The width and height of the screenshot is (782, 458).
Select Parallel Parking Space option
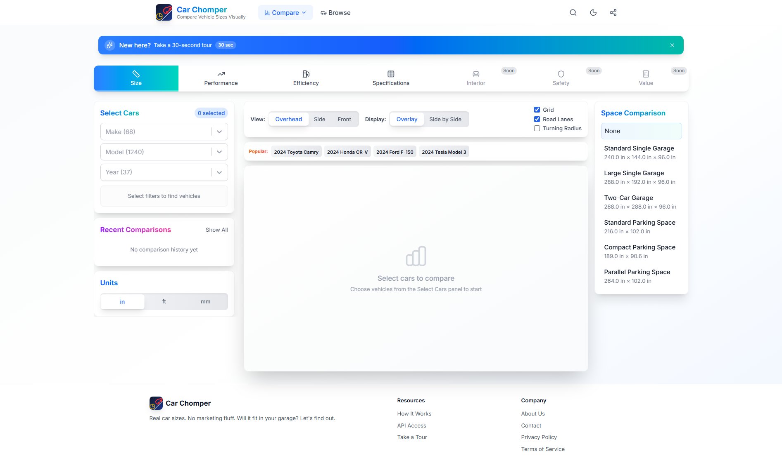641,276
